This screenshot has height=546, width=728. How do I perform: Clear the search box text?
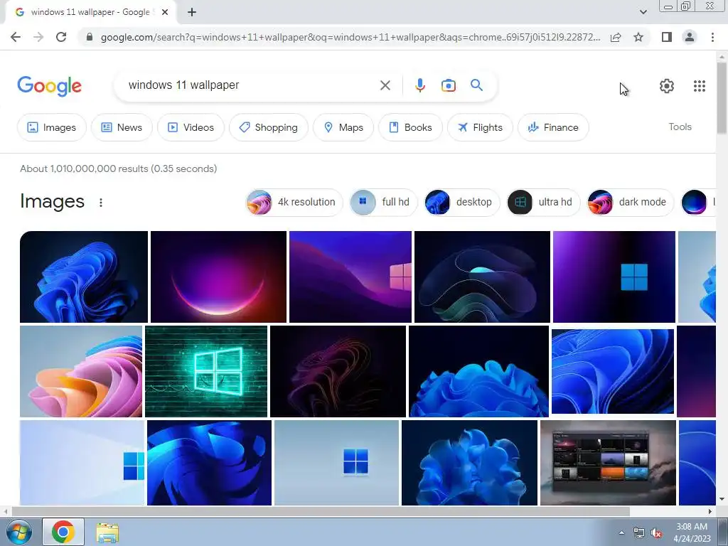pos(385,85)
